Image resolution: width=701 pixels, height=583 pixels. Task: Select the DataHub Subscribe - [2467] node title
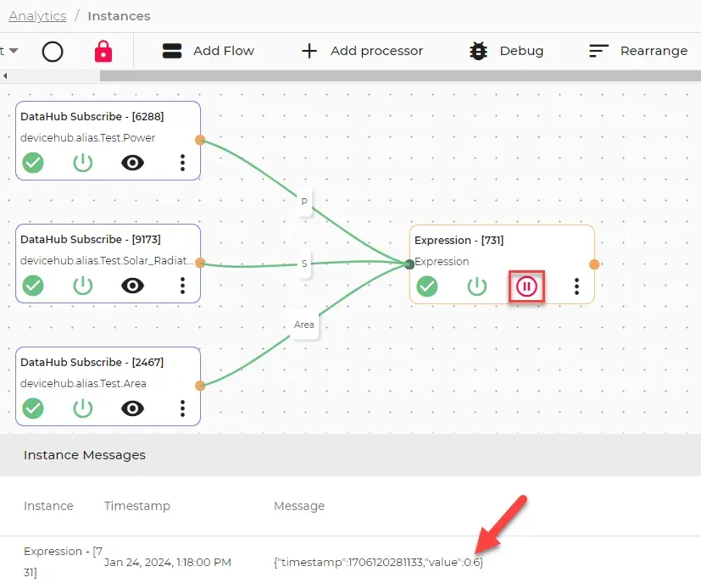[x=92, y=362]
